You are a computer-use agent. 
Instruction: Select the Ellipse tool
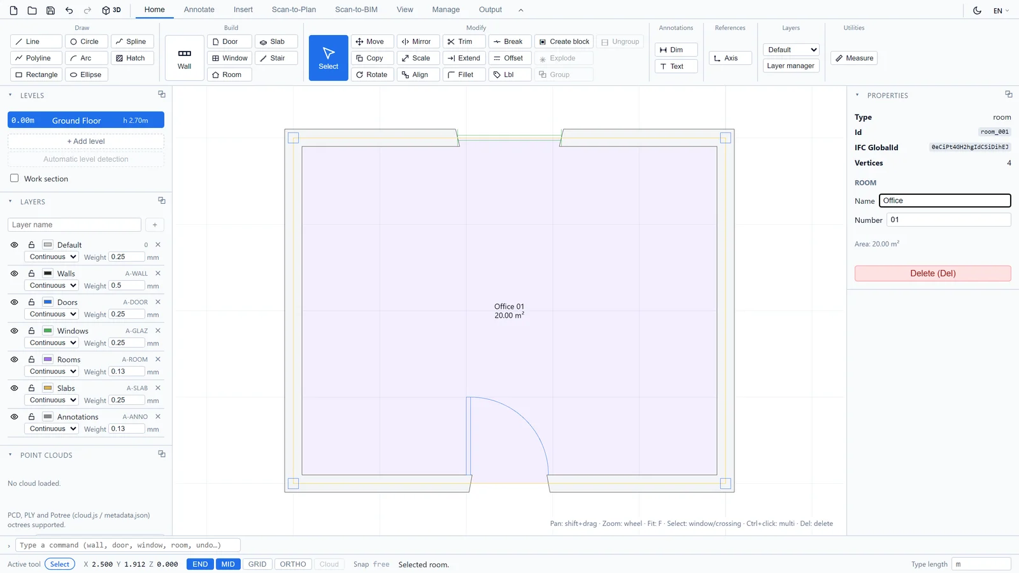coord(86,74)
